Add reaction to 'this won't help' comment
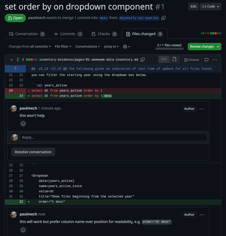Image resolution: width=226 pixels, height=236 pixels. click(x=23, y=124)
